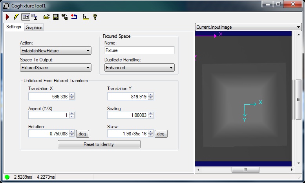Image resolution: width=305 pixels, height=183 pixels.
Task: Click the Save floppy disk icon
Action: [x=56, y=17]
